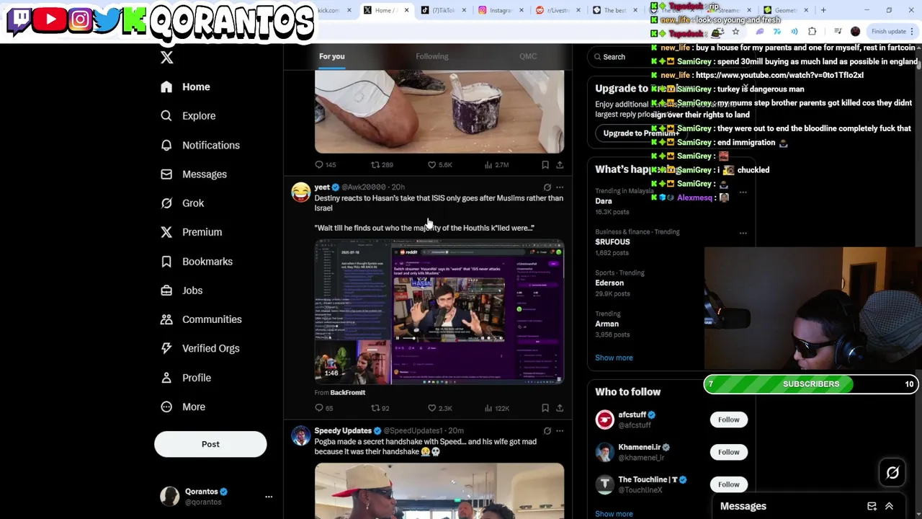The image size is (922, 519).
Task: Open the BackFromIt source link
Action: pos(347,393)
